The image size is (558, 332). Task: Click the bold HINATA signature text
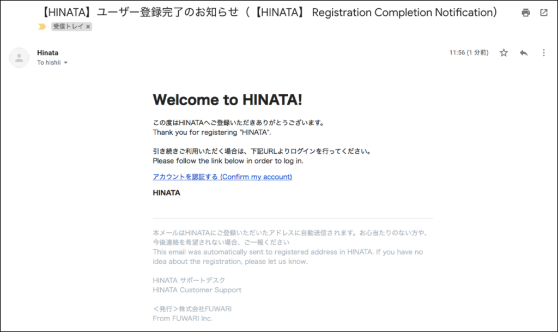(167, 193)
